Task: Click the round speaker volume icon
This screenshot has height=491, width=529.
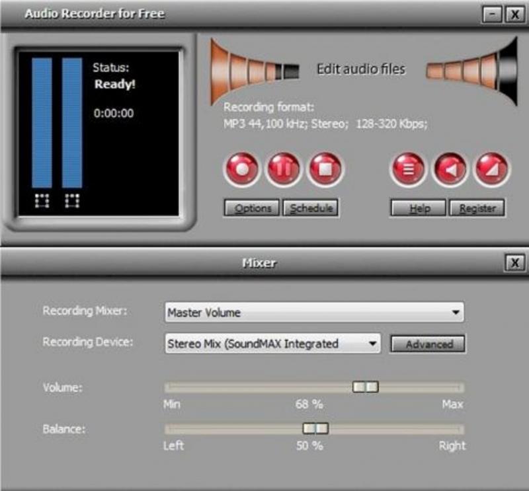Action: click(x=450, y=169)
